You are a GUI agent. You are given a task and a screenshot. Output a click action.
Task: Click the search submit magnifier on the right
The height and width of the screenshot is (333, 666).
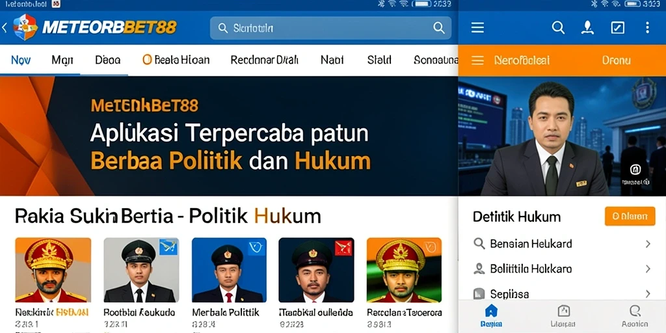click(439, 28)
